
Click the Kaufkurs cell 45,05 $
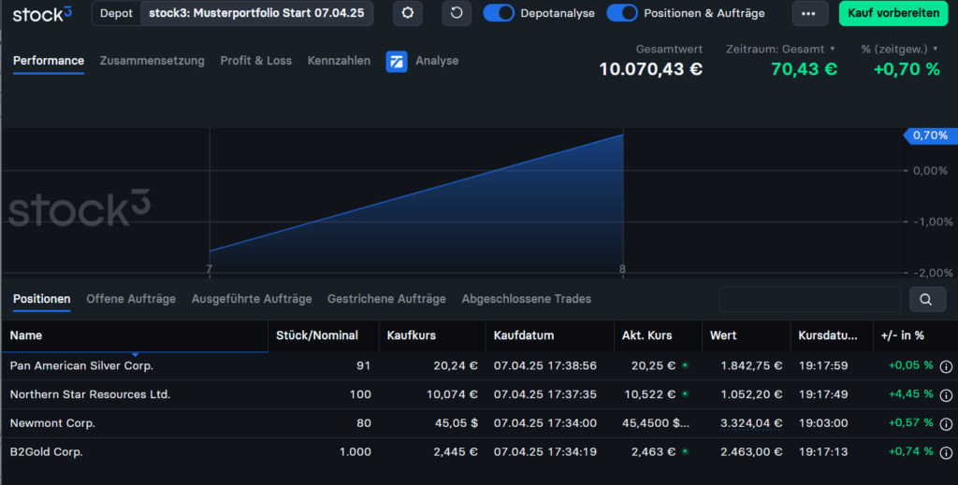coord(456,422)
